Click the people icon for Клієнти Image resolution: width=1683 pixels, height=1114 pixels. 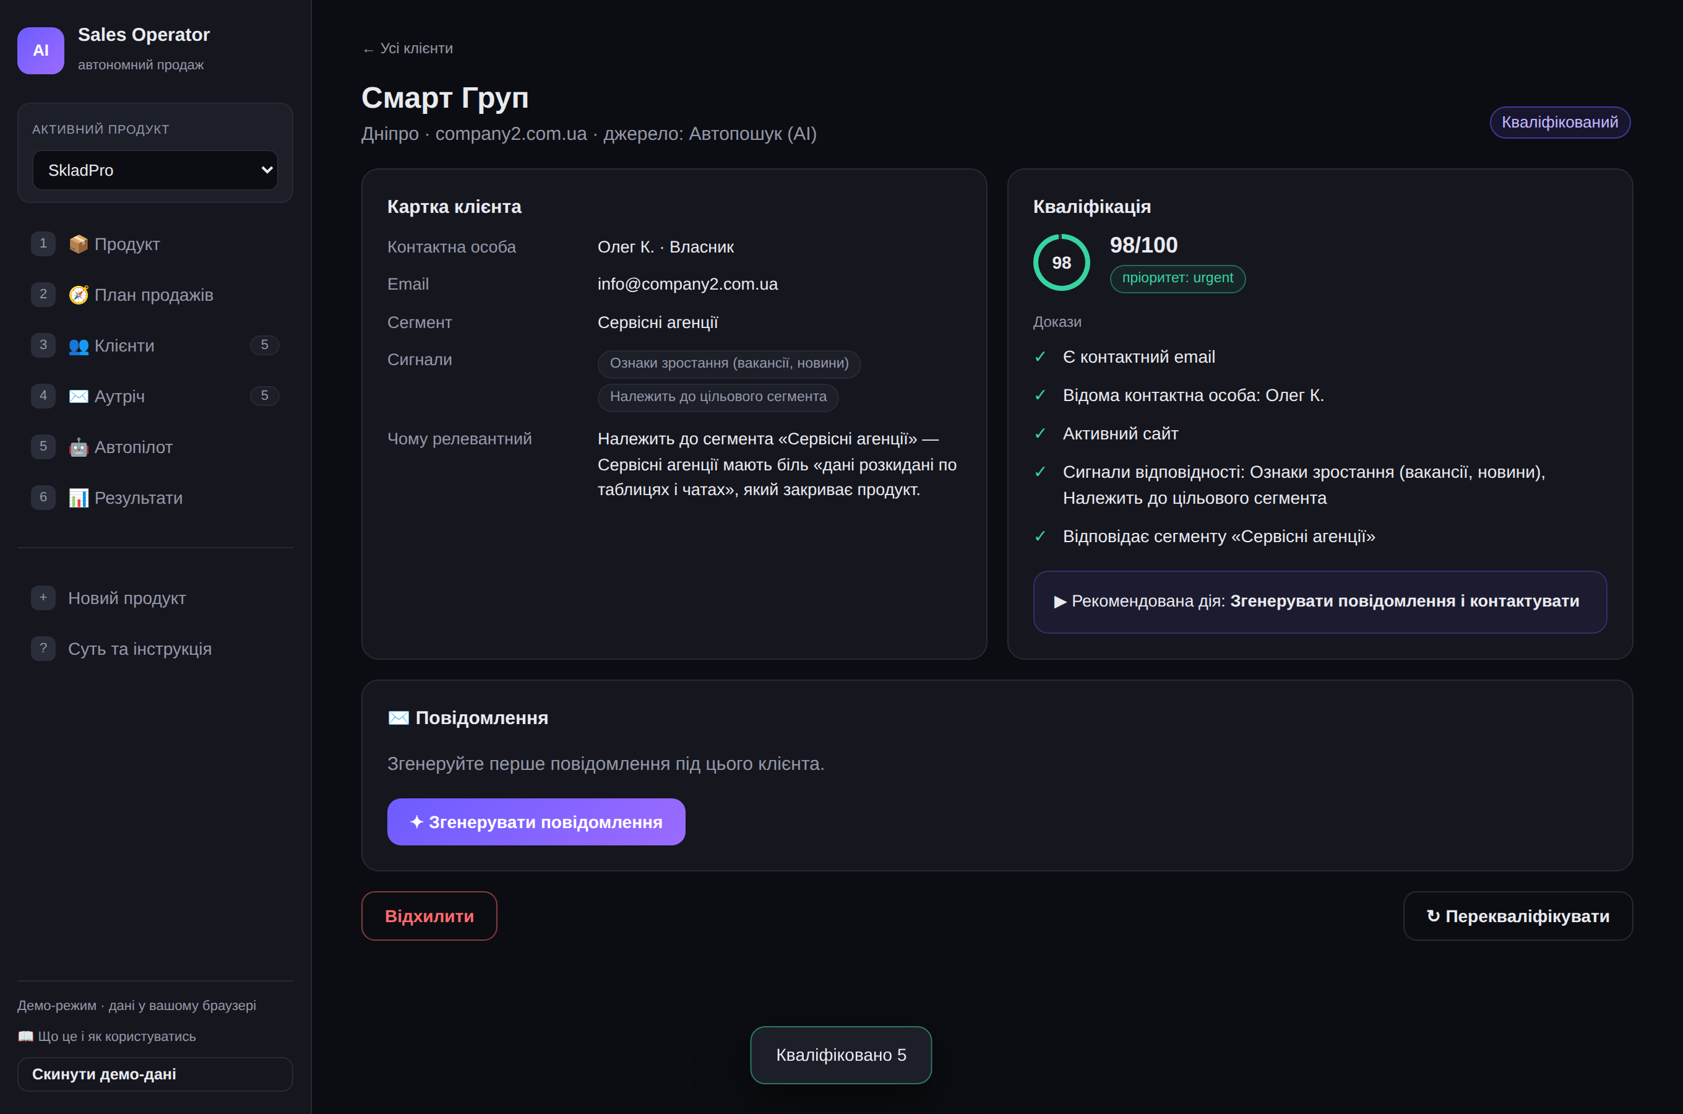(78, 346)
